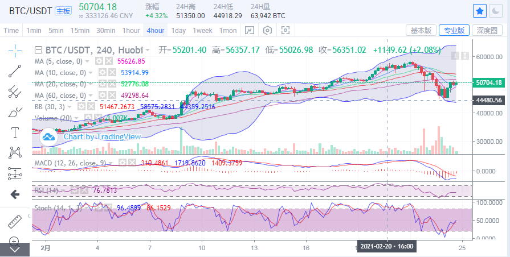Click the 50704.18 current price label on axis
510x257 pixels.
(x=489, y=82)
